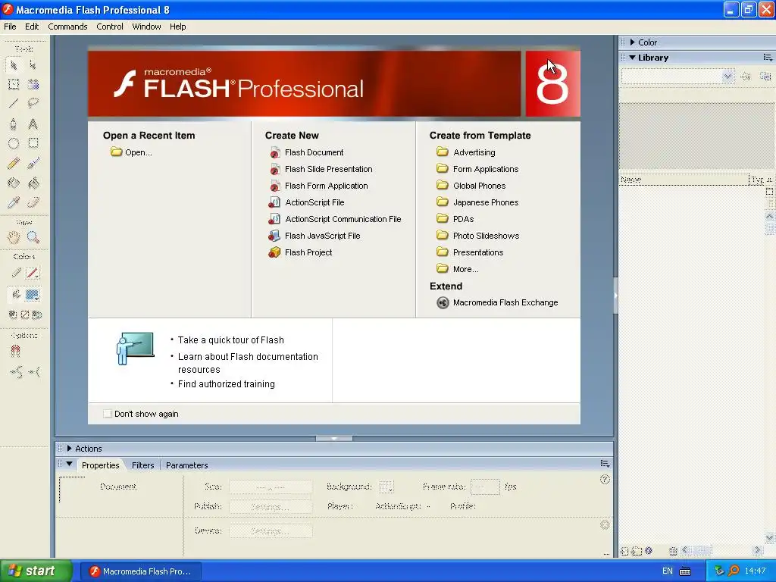This screenshot has width=776, height=582.
Task: Open the Control menu
Action: pos(110,27)
